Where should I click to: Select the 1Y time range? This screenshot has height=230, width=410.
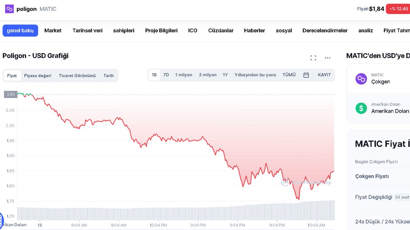(x=225, y=75)
